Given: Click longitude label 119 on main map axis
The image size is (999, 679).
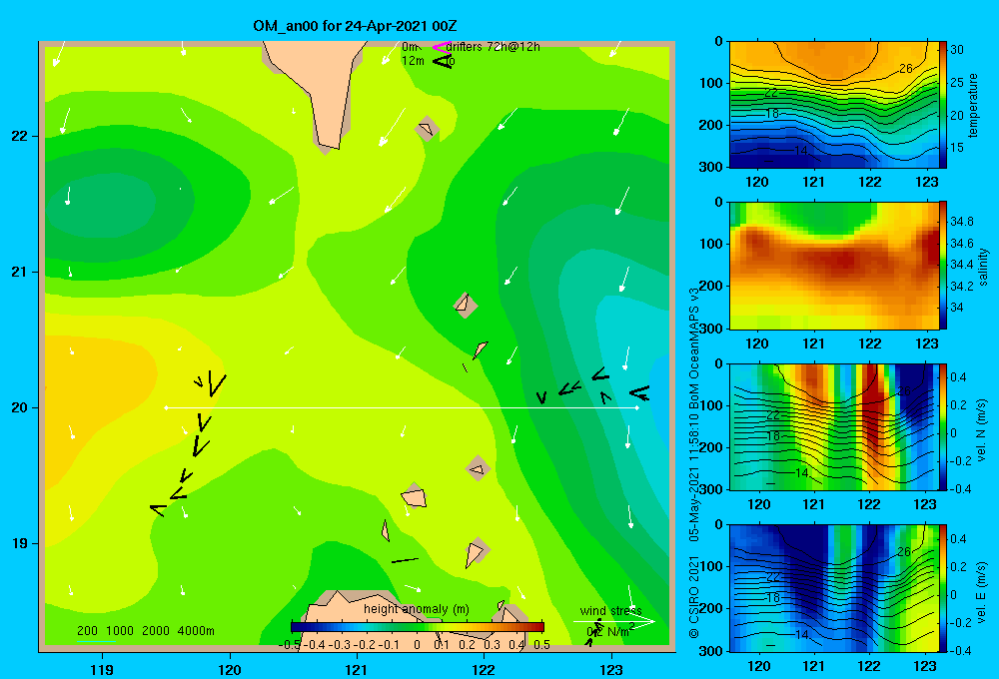Looking at the screenshot, I should click(102, 669).
